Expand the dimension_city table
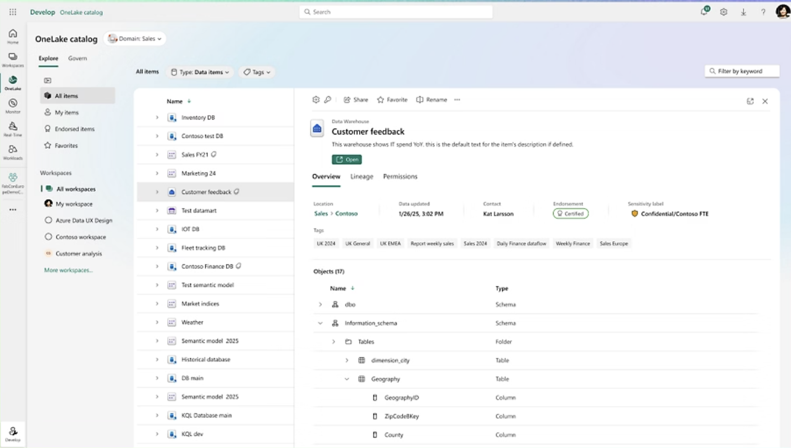The height and width of the screenshot is (448, 791). point(347,360)
